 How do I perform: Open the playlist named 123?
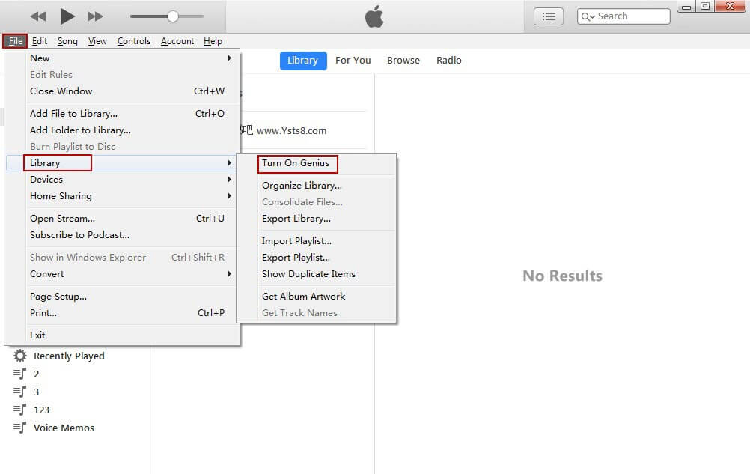[x=42, y=410]
